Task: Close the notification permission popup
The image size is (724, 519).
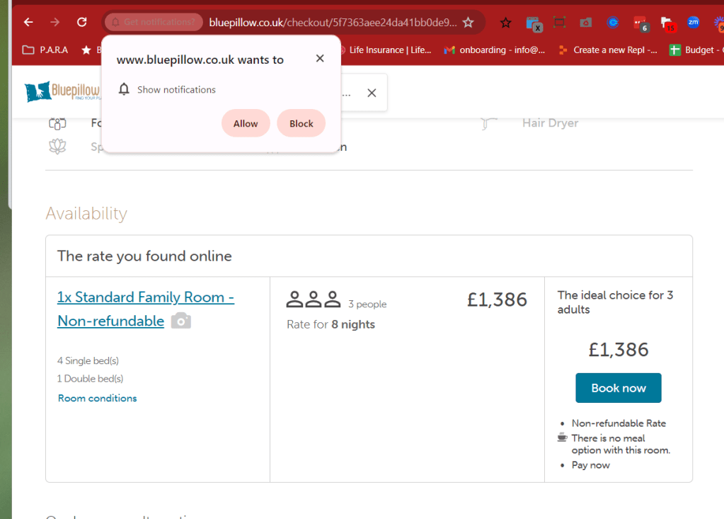Action: 320,58
